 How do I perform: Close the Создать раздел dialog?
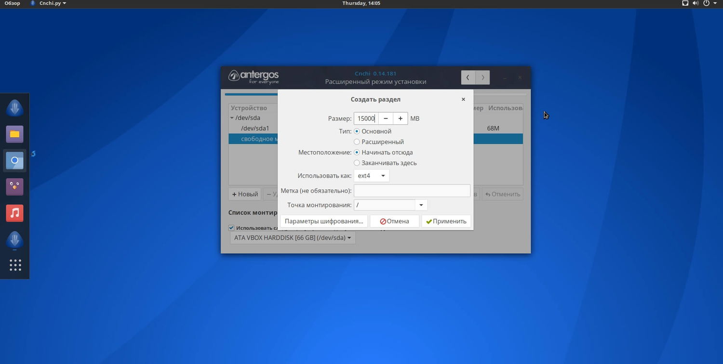tap(463, 99)
